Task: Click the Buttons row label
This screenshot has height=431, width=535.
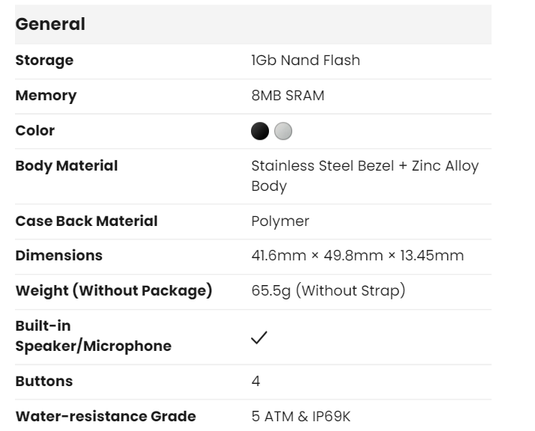Action: point(44,382)
